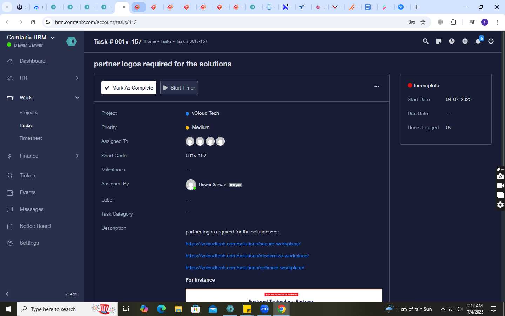
Task: Go back with browser back arrow
Action: click(8, 22)
